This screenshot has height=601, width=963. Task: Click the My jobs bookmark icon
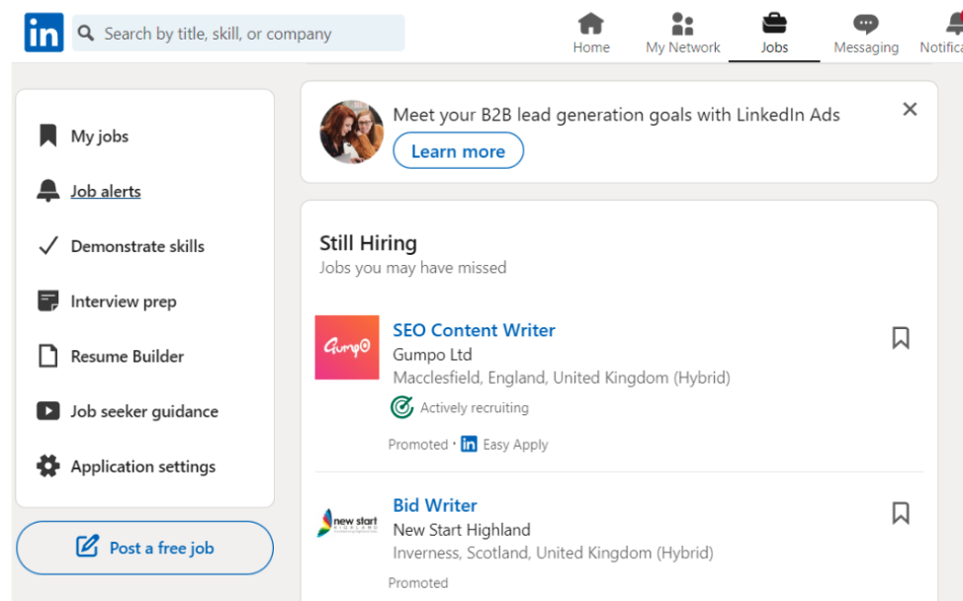47,135
